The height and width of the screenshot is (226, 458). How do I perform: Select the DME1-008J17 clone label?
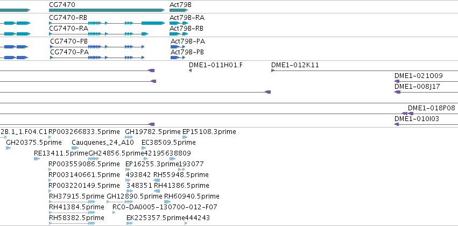coord(417,87)
